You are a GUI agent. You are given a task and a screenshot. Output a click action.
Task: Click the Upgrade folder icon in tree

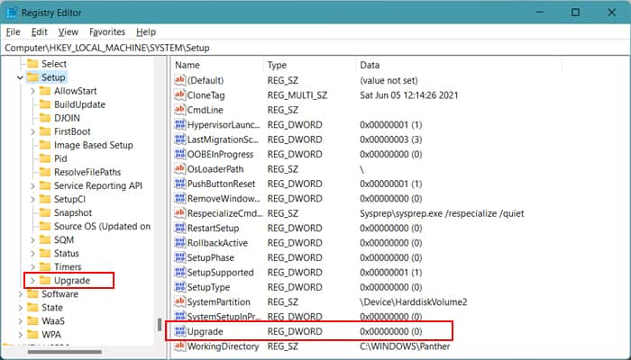point(45,280)
